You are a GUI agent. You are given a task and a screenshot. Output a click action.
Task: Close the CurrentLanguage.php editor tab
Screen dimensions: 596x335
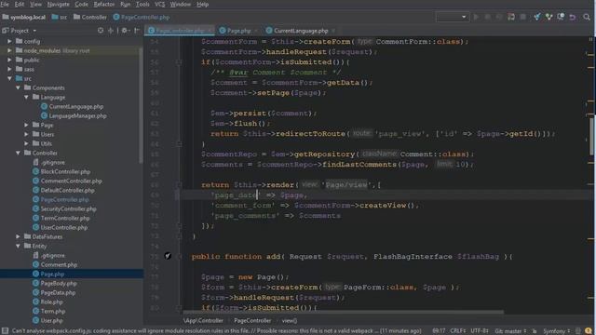[333, 31]
